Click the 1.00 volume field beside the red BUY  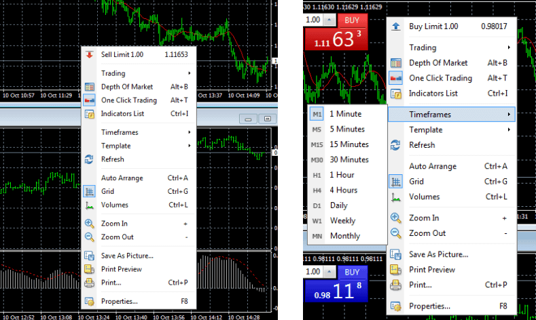click(x=313, y=20)
